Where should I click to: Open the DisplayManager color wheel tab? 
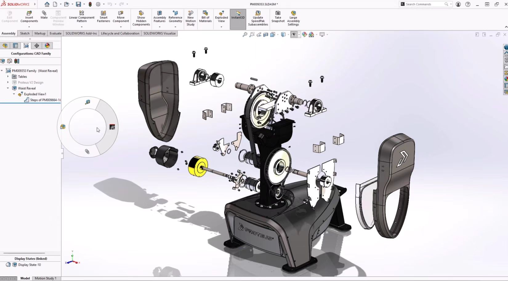pos(47,46)
